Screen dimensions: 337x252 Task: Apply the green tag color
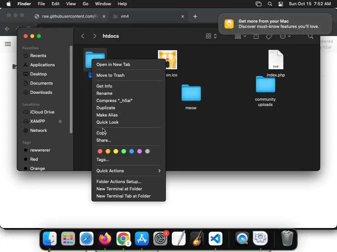(x=124, y=151)
